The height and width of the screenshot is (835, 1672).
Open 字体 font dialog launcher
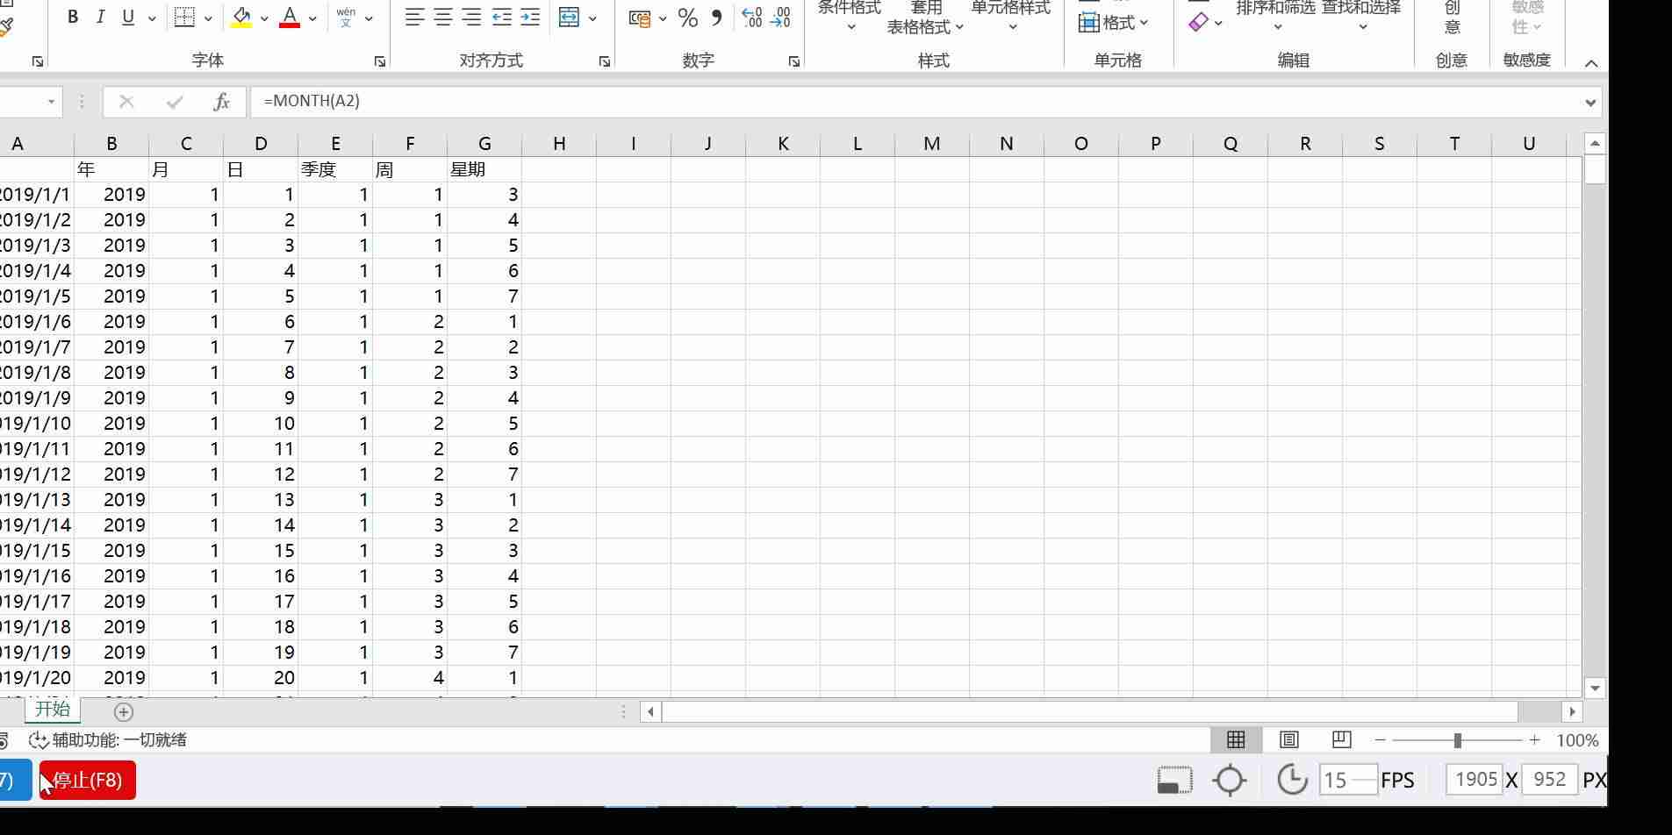[x=380, y=61]
